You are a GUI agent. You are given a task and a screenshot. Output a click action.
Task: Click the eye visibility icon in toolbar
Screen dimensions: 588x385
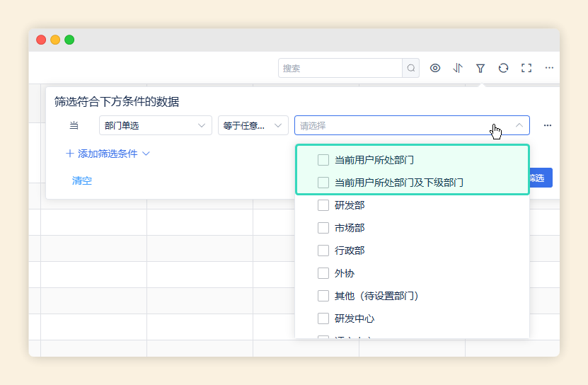435,68
